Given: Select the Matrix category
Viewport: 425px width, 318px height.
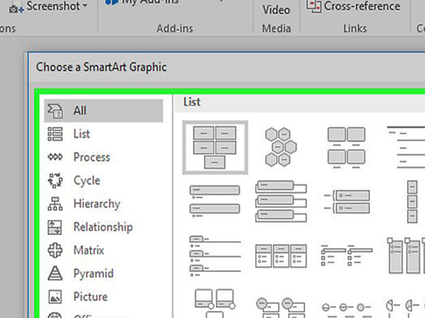Looking at the screenshot, I should (104, 250).
